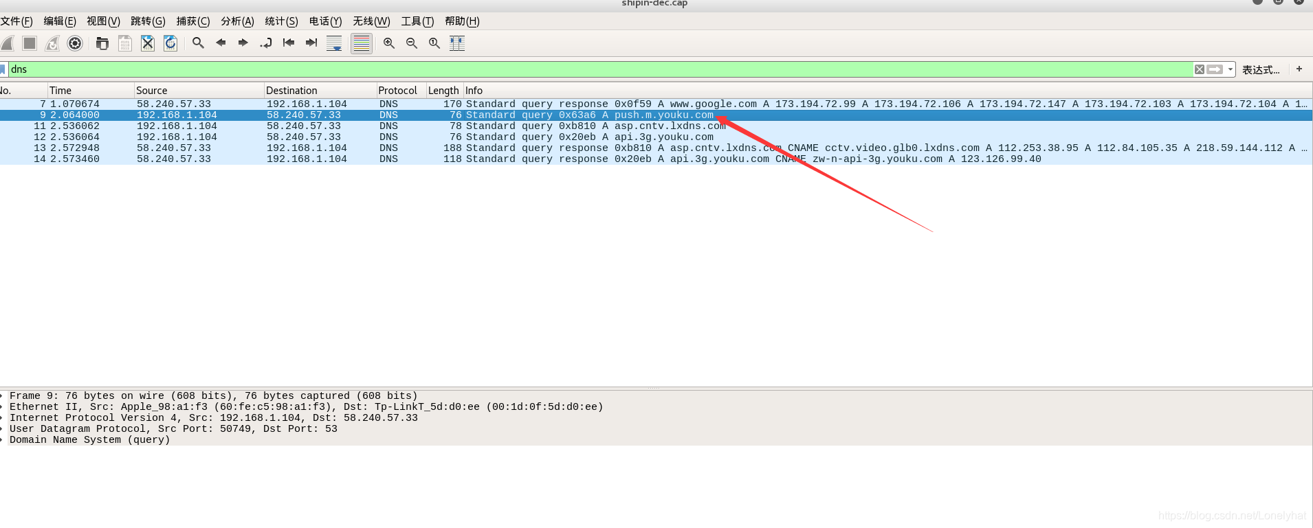The height and width of the screenshot is (528, 1313).
Task: Select packet 14 response 0x20eb
Action: [656, 159]
